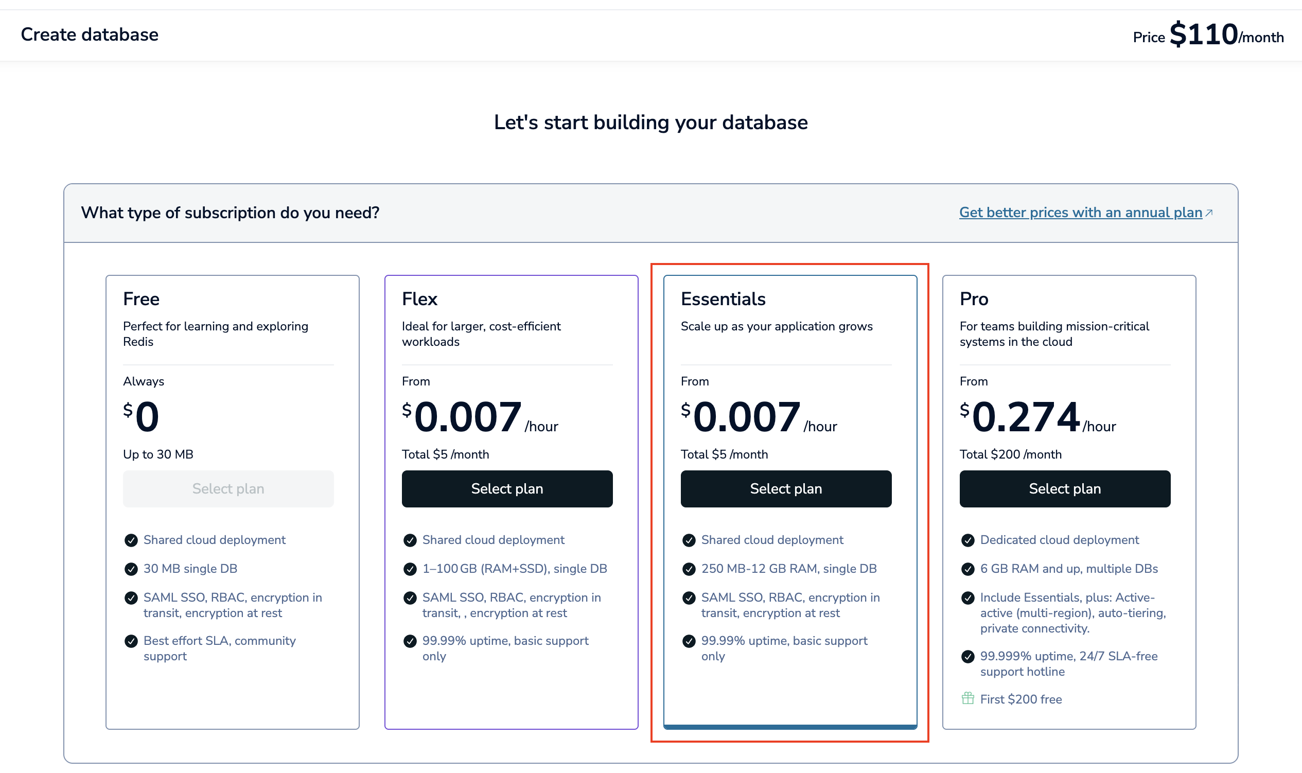The width and height of the screenshot is (1302, 773).
Task: Click the checkmark beside Dedicated cloud deployment
Action: click(967, 540)
